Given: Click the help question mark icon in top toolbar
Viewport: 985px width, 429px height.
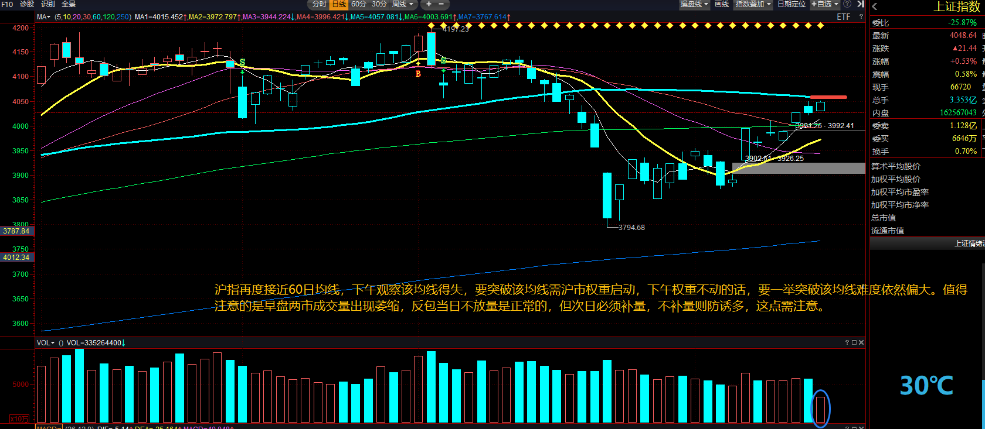Looking at the screenshot, I should pos(847,4).
